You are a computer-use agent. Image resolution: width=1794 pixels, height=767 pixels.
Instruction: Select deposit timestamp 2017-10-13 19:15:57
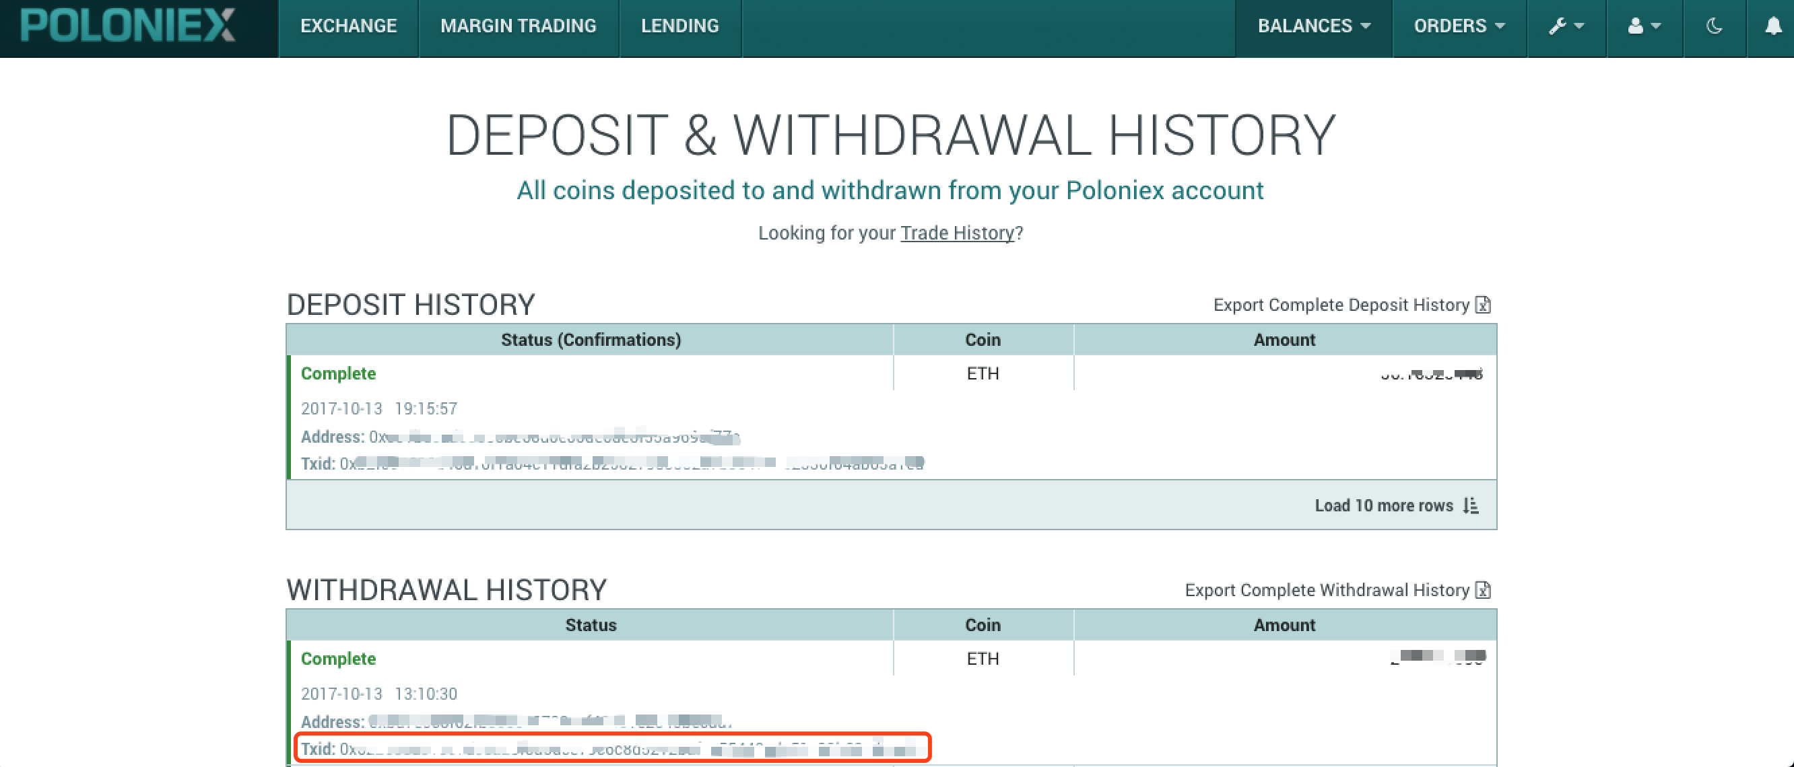click(379, 408)
